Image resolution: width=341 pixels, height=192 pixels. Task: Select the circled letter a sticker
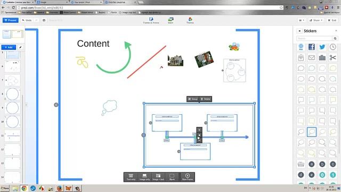(311, 164)
